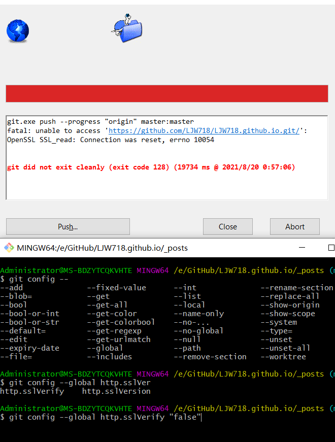Click the 'http.sslVersion' completion suggestion
Screen dimensions: 335x442
point(116,391)
